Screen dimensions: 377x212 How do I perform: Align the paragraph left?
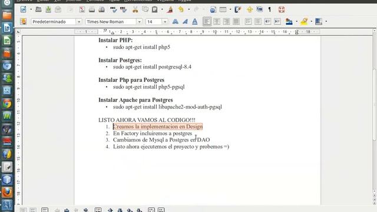click(207, 21)
